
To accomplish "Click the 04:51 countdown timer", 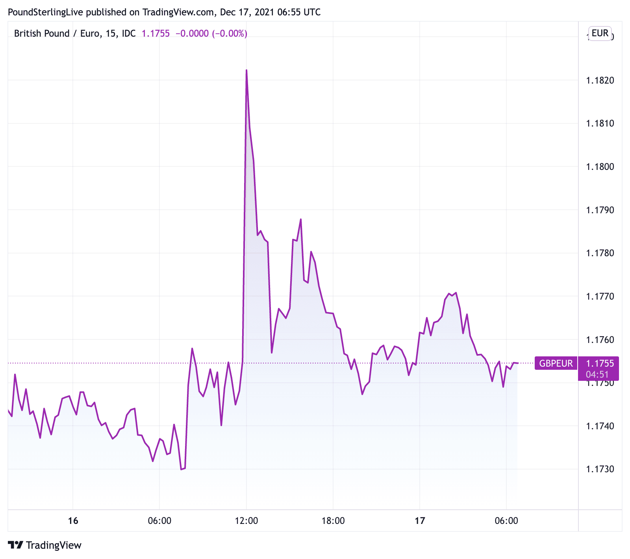I will 597,375.
